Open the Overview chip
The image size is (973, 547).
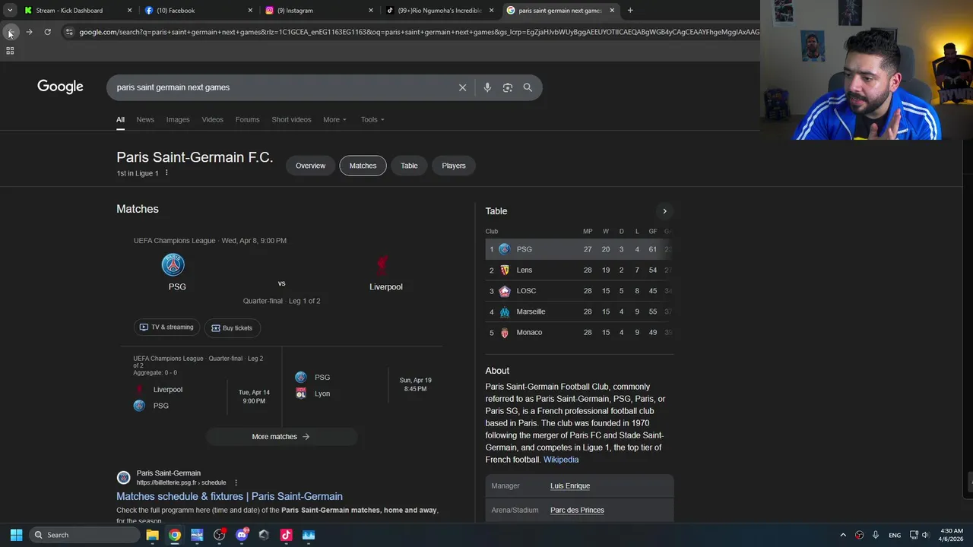point(310,166)
